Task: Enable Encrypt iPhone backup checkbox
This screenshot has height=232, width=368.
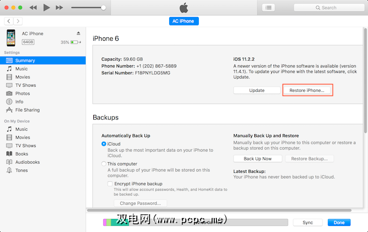Action: point(110,184)
